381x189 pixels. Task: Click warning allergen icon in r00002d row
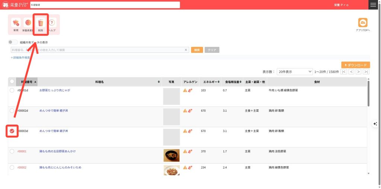(185, 111)
